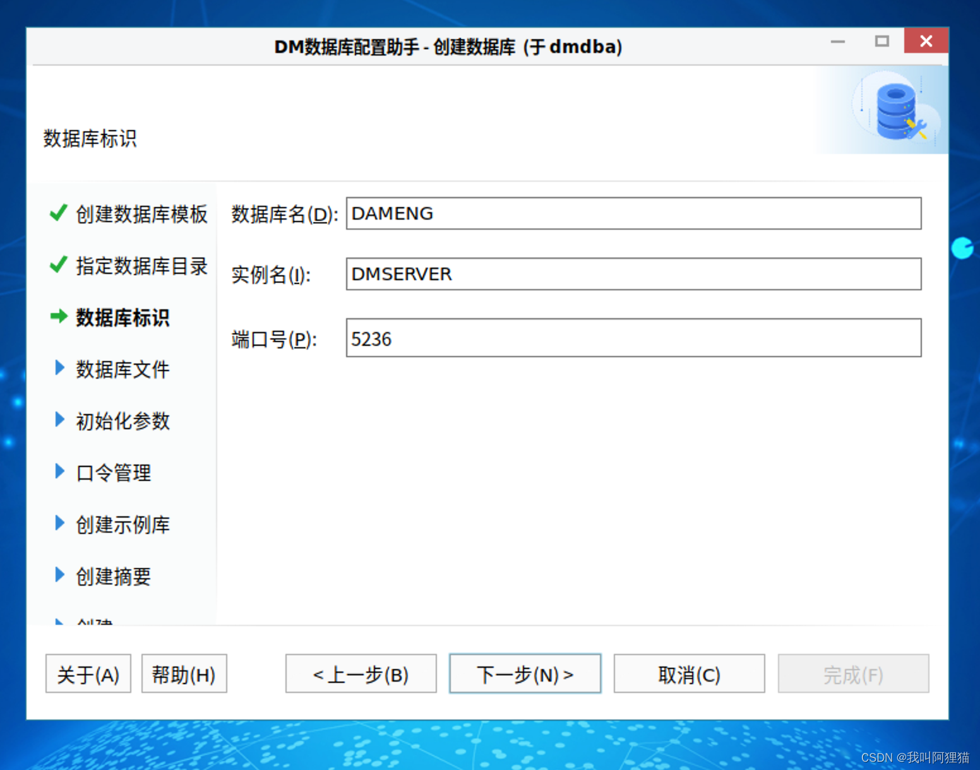Go to the 创建摘要 step
This screenshot has width=980, height=770.
pos(113,576)
